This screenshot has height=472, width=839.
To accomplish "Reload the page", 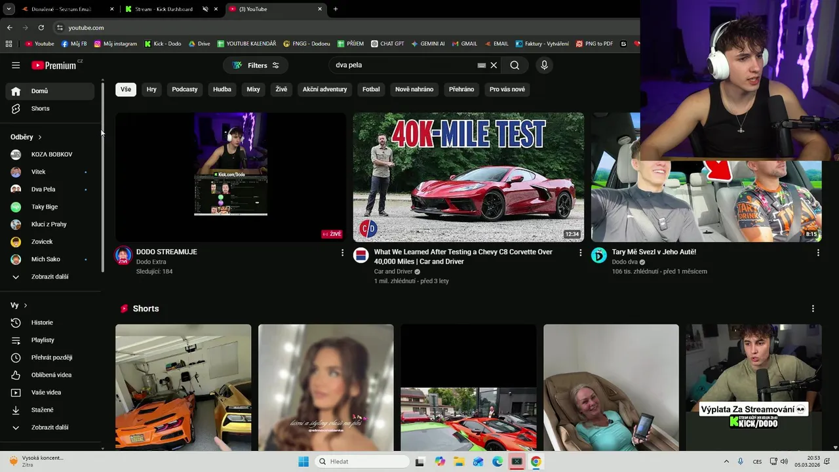I will (x=41, y=28).
